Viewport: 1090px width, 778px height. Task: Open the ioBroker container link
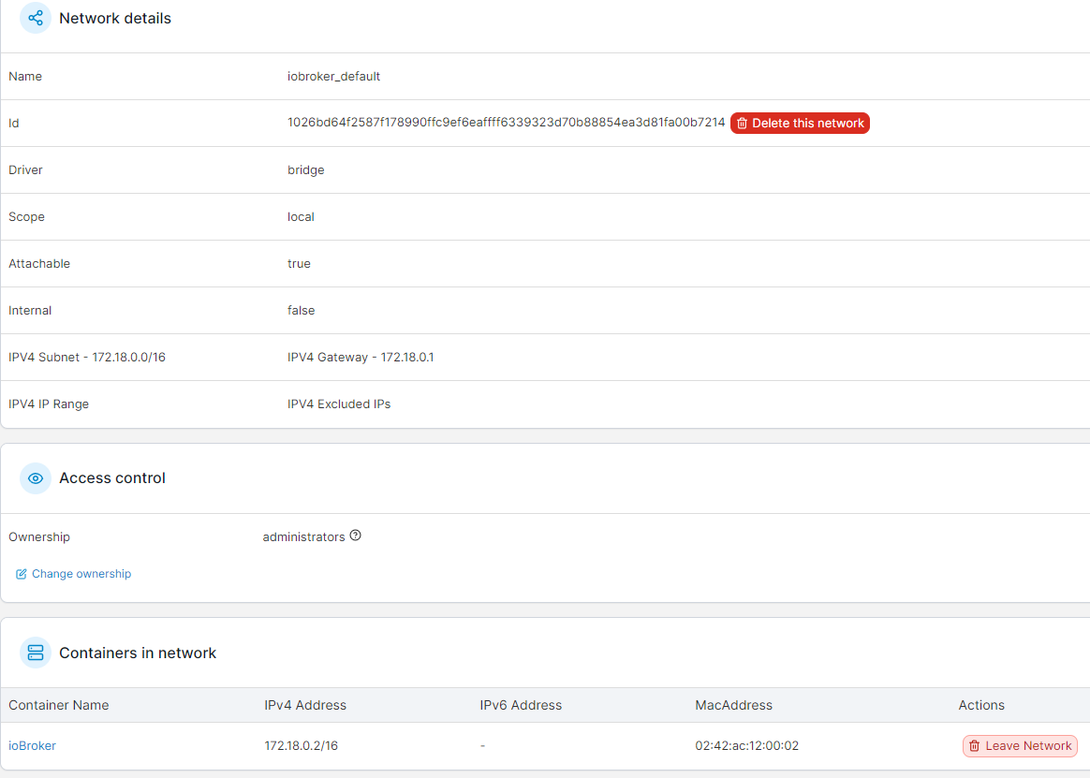(x=32, y=745)
